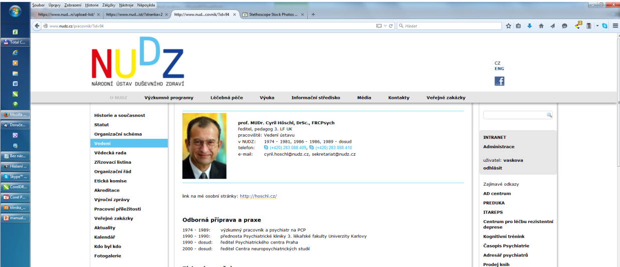Viewport: 620px width, 267px height.
Task: Open Léčebná péče navigation item
Action: point(227,98)
